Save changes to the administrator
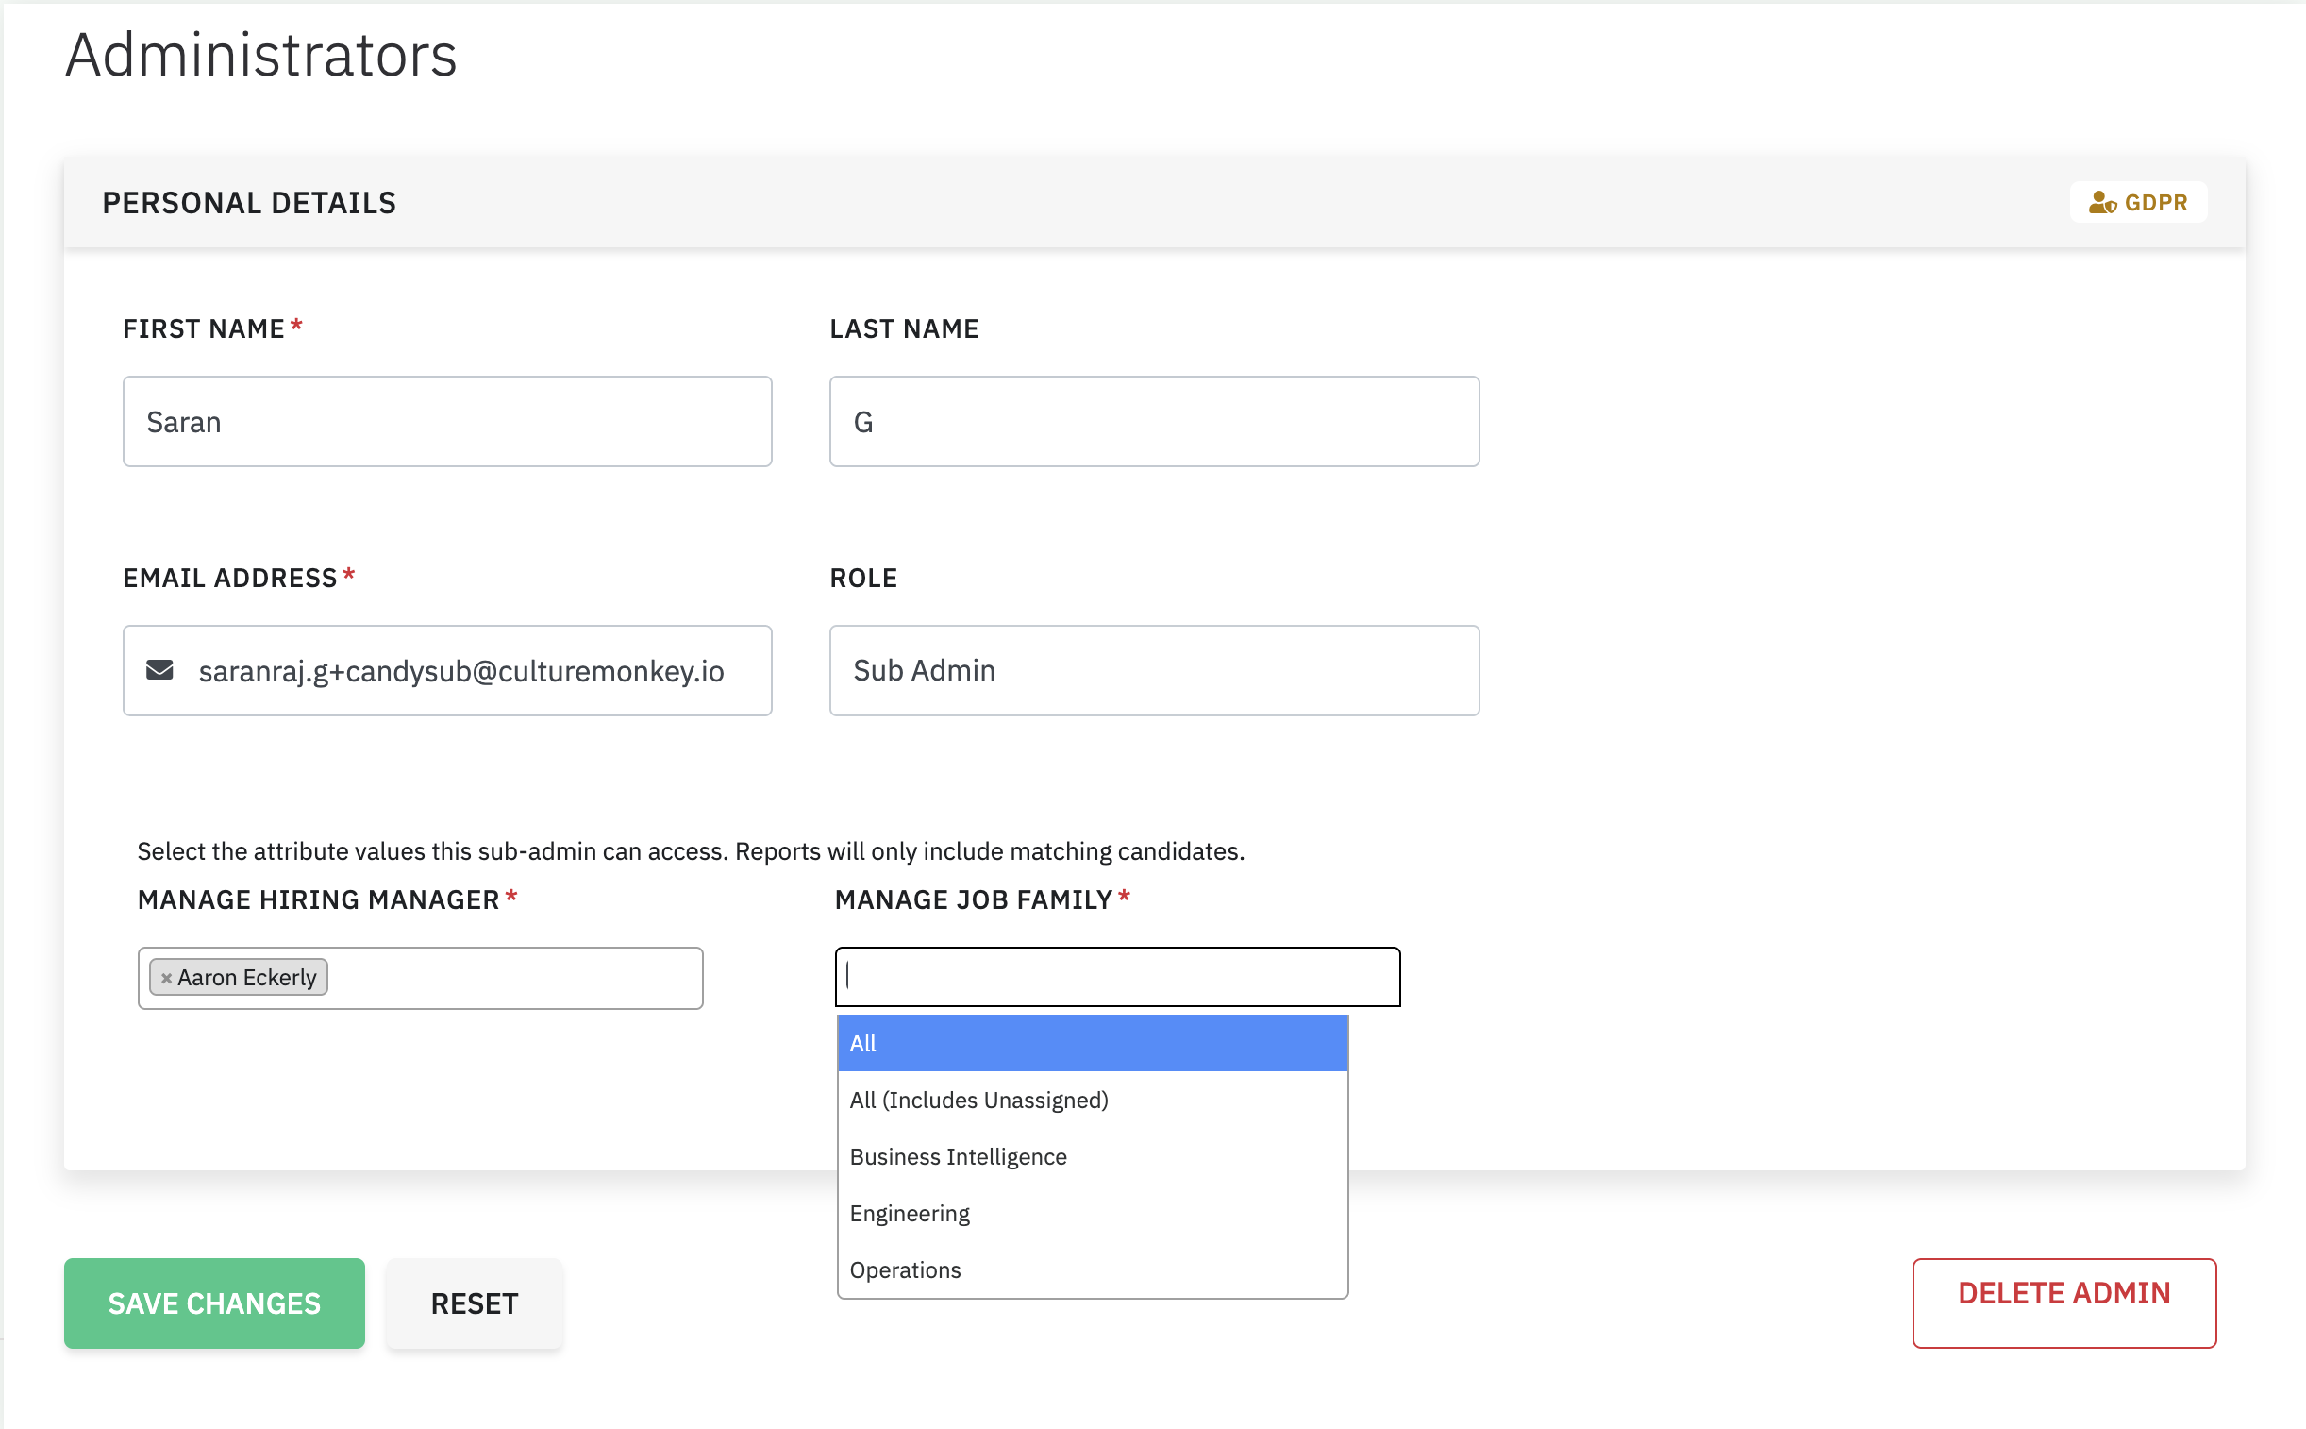The width and height of the screenshot is (2306, 1429). tap(214, 1303)
